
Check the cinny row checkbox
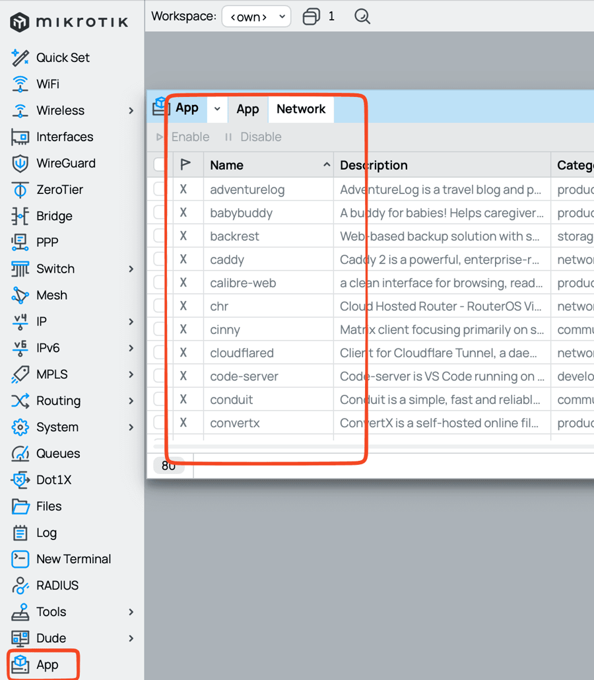coord(160,329)
